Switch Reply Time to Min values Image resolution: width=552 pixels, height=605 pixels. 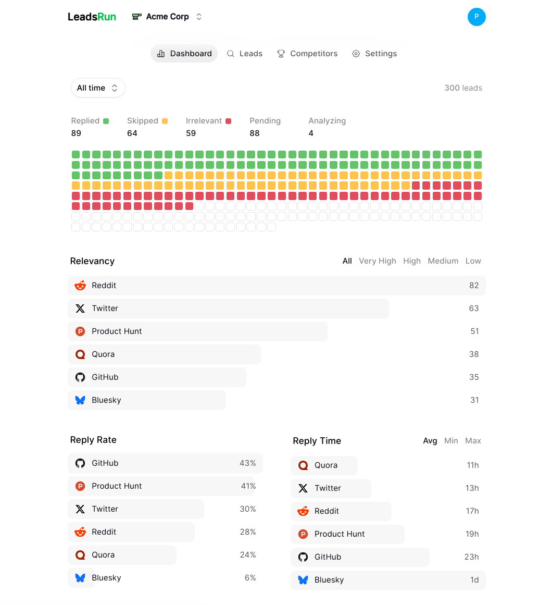pos(451,440)
